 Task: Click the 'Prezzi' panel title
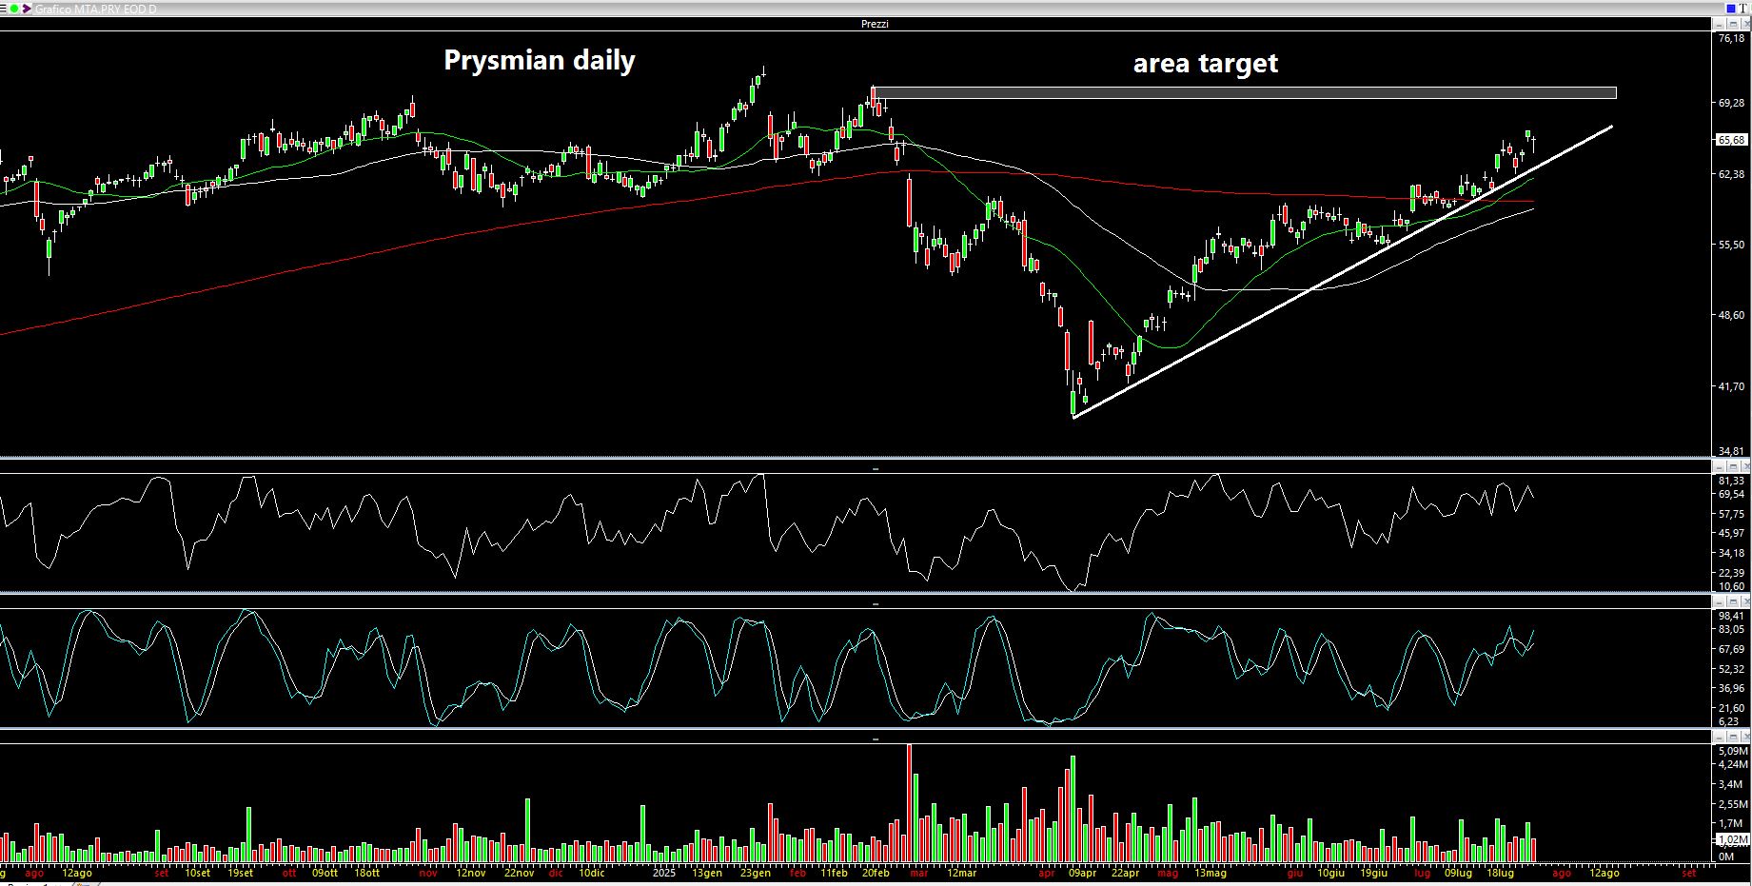[874, 24]
